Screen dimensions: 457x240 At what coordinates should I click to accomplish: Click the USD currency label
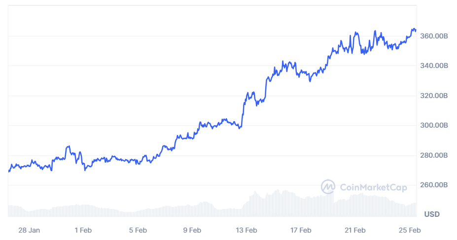click(x=432, y=214)
